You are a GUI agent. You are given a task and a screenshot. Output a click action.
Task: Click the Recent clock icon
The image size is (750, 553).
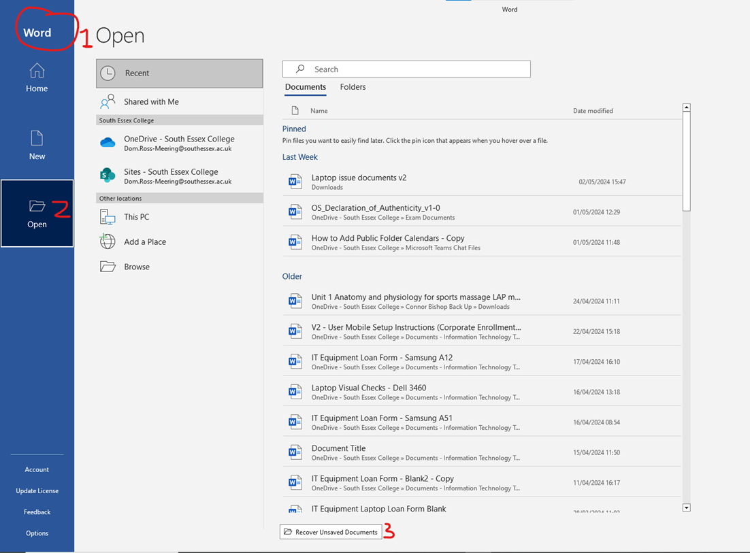108,73
